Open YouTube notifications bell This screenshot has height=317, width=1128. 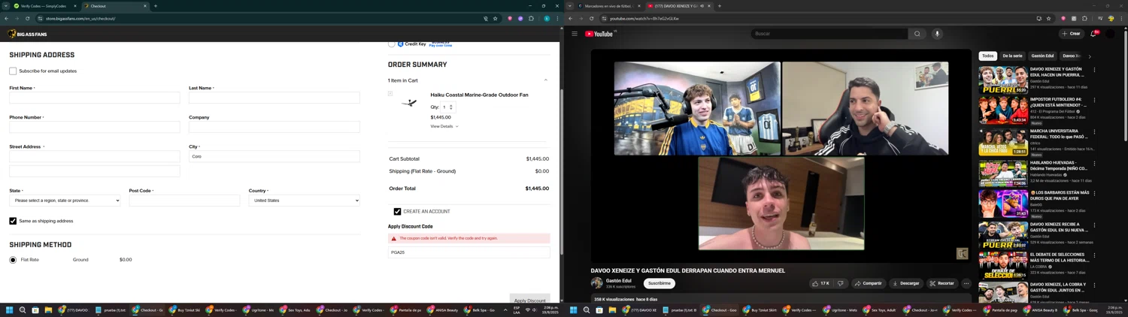[x=1093, y=34]
